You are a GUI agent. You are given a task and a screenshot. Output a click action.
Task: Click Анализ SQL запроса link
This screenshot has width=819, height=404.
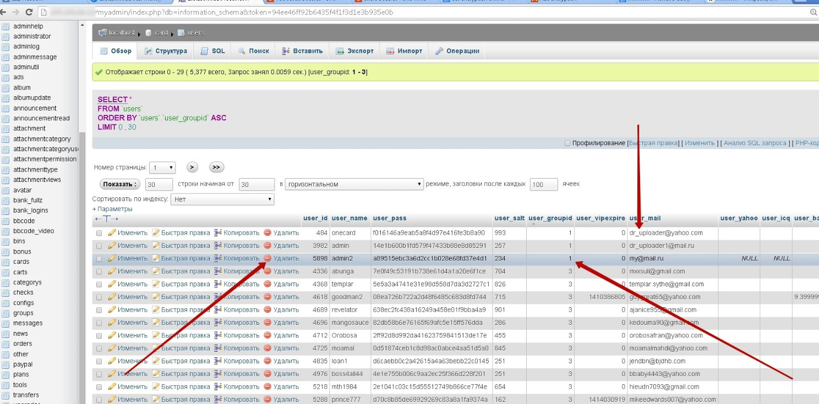tap(755, 143)
